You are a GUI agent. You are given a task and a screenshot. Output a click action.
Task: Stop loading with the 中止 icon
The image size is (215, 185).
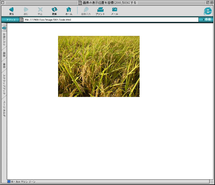(40, 10)
